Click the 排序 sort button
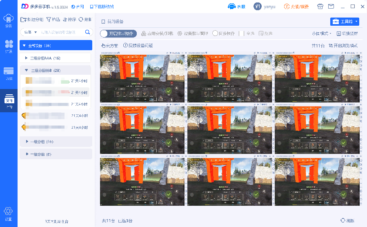Viewport: 367px width, 227px height. pos(69,20)
